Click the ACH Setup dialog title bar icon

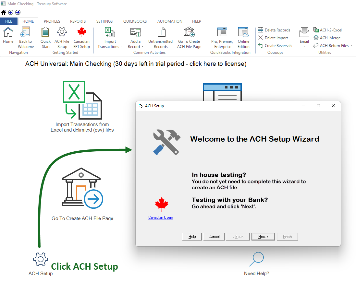coord(141,106)
